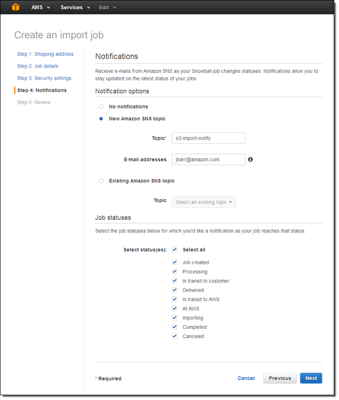This screenshot has width=339, height=400.
Task: Click the Cancel link
Action: (246, 378)
